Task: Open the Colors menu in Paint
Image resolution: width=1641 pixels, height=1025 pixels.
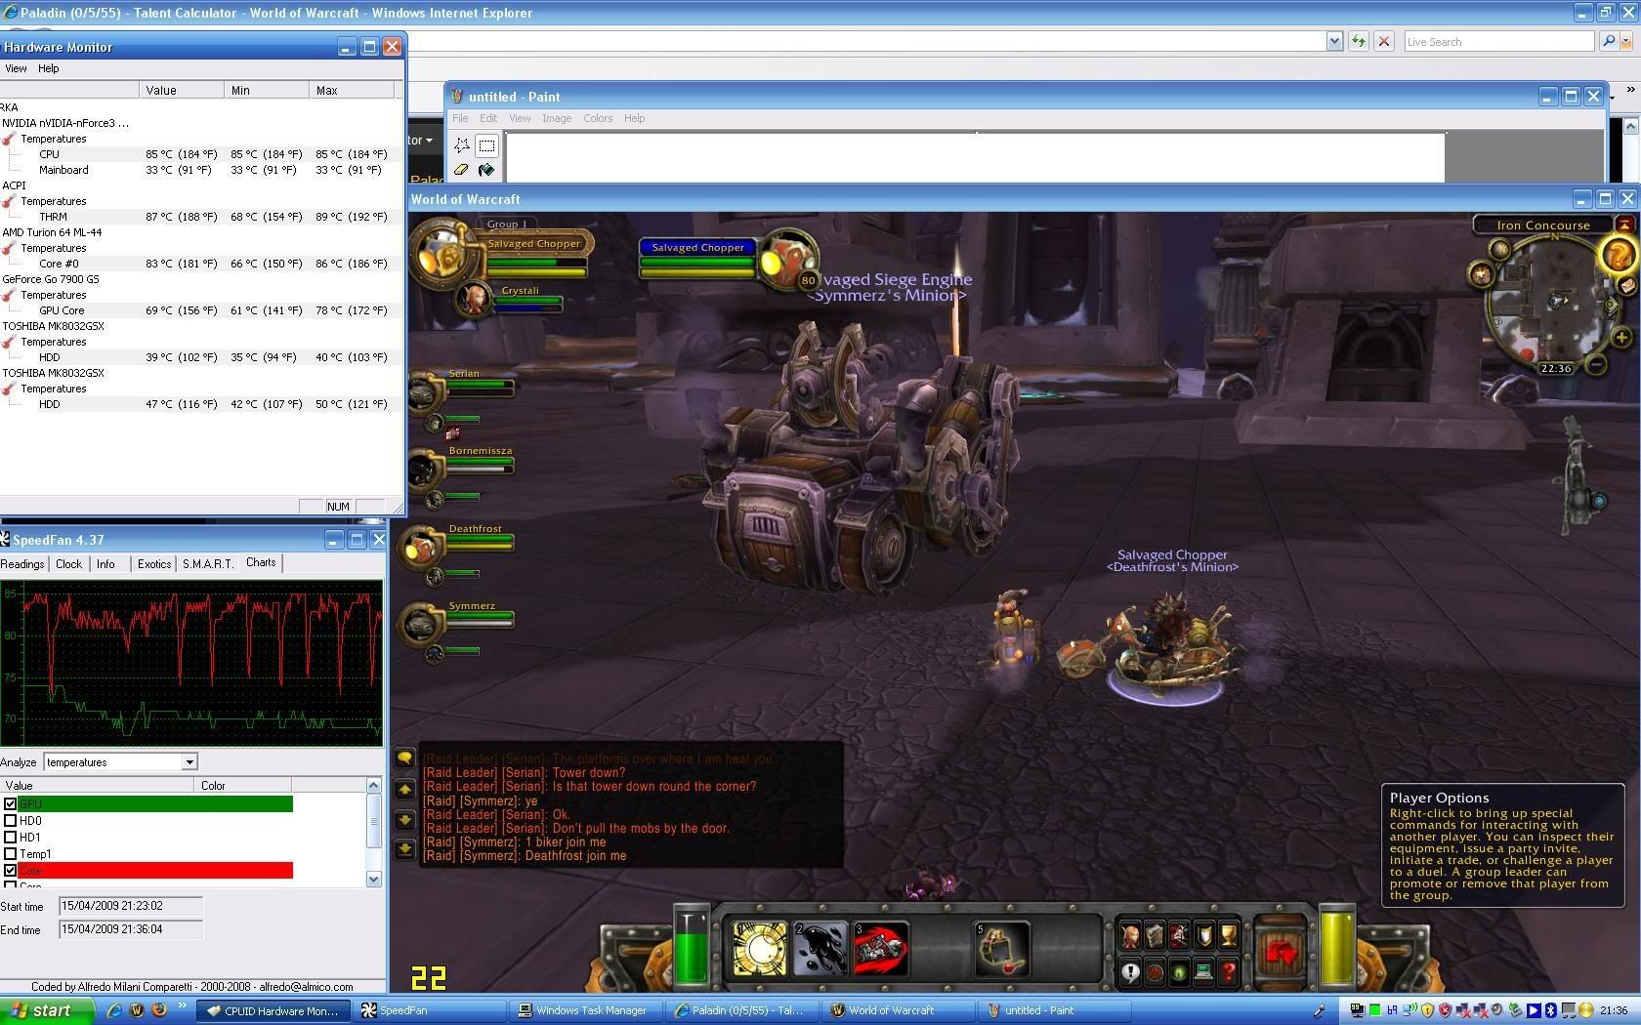Action: tap(598, 118)
